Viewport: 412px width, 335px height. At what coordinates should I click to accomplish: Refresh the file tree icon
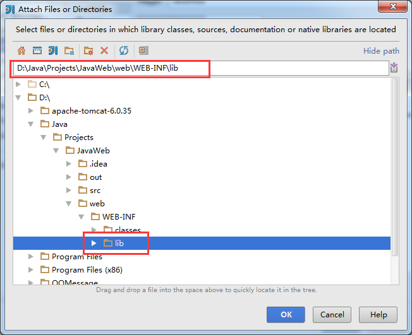pos(124,50)
